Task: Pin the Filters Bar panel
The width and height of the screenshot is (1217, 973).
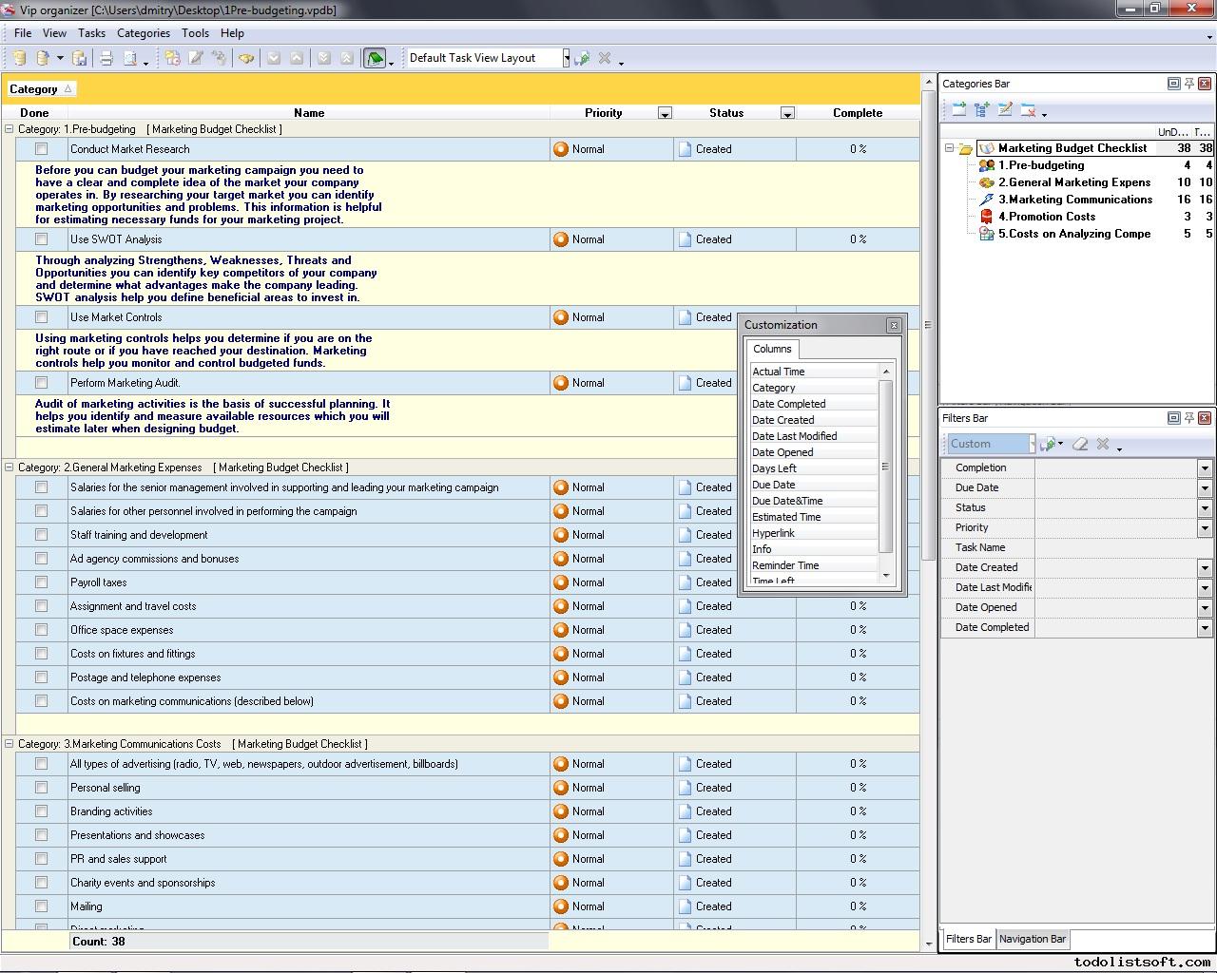Action: [x=1188, y=418]
